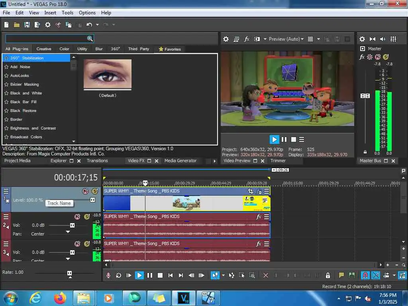Image resolution: width=408 pixels, height=306 pixels.
Task: Open Event Pan/Crop on video event
Action: click(x=250, y=191)
